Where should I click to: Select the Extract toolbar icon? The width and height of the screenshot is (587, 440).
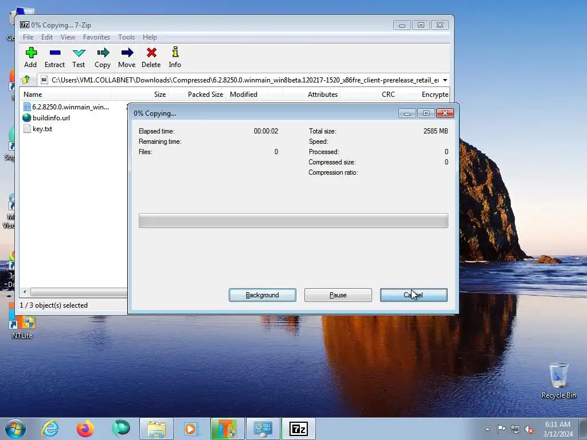click(54, 57)
